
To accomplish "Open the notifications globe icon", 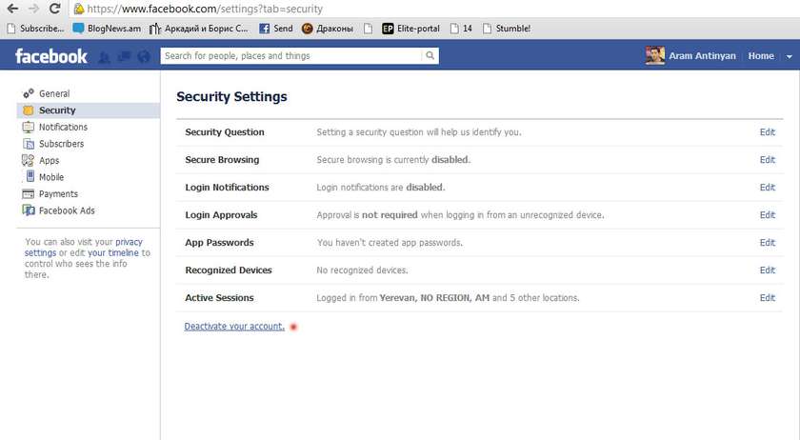I will click(x=144, y=56).
